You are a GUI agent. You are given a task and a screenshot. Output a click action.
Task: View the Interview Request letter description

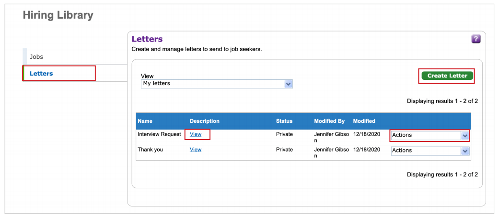pos(196,134)
